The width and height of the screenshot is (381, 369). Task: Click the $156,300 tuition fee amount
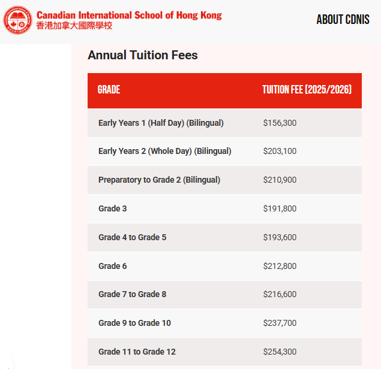click(x=280, y=123)
